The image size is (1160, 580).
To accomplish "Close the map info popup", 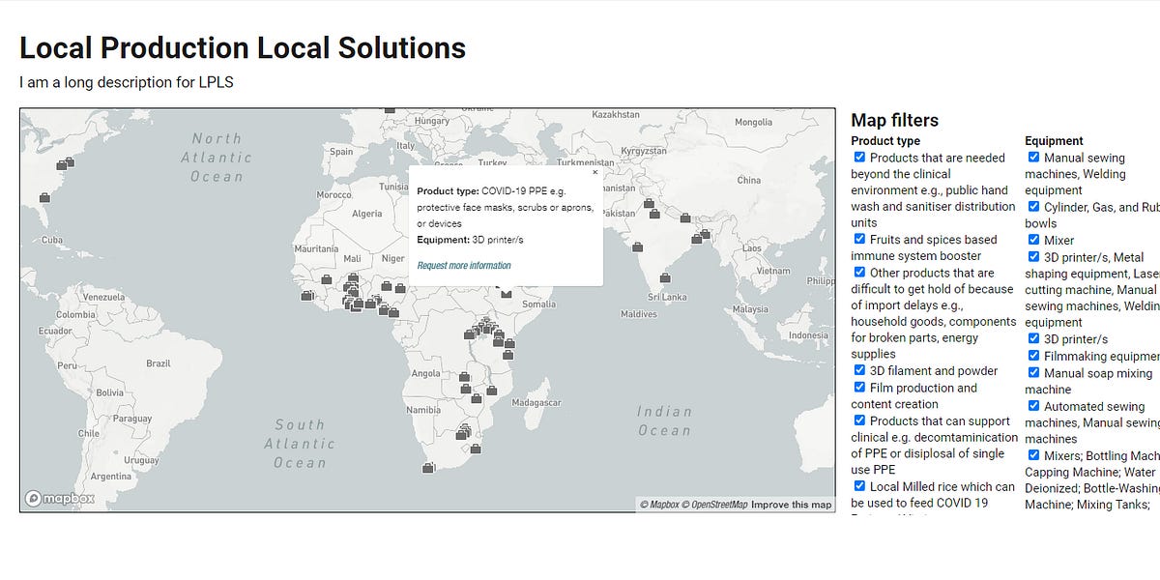I will [594, 174].
